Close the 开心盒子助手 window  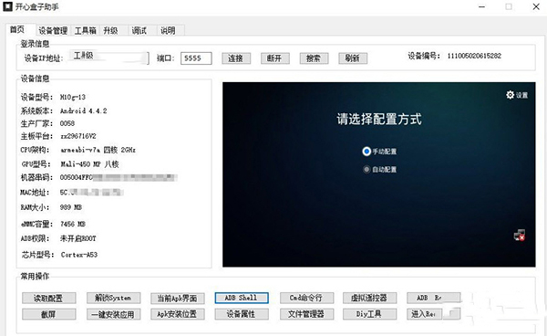(536, 6)
